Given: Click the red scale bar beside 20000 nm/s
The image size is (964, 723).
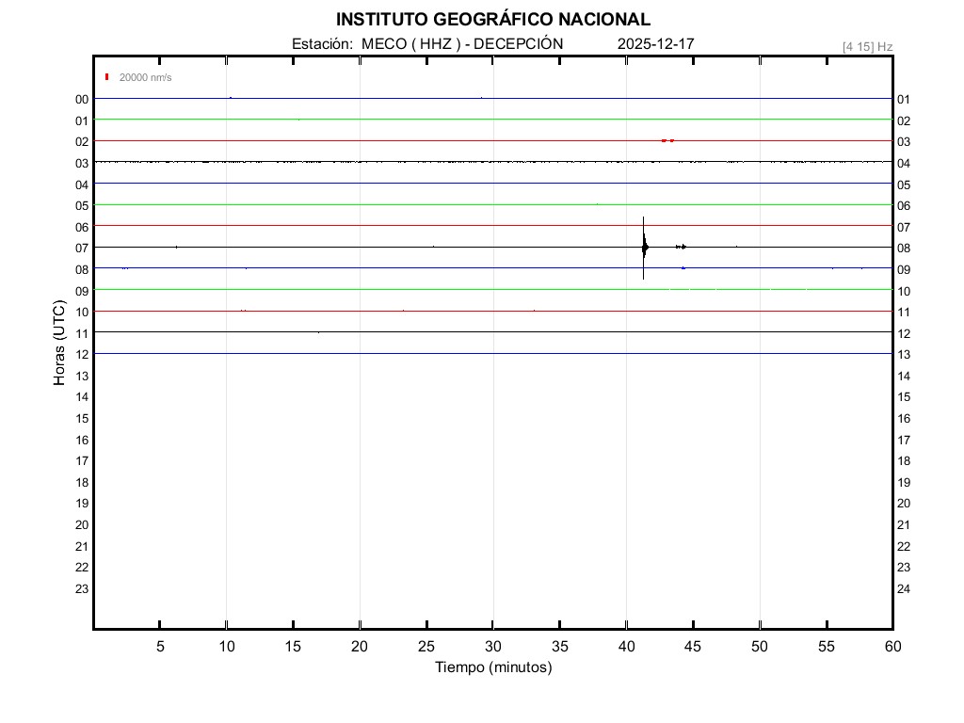Looking at the screenshot, I should pos(107,77).
